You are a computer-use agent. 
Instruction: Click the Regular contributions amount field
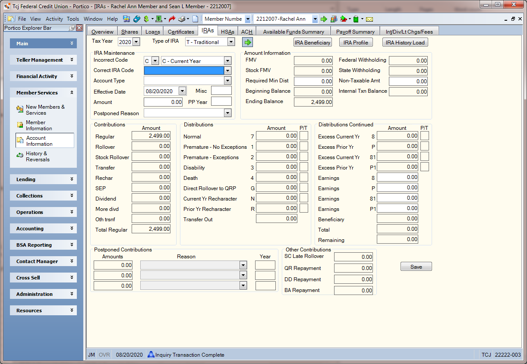click(x=151, y=136)
